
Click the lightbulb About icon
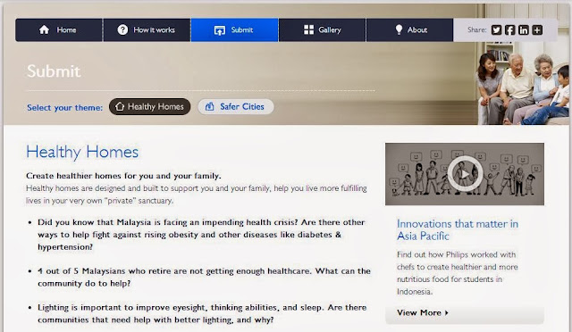[x=399, y=29]
